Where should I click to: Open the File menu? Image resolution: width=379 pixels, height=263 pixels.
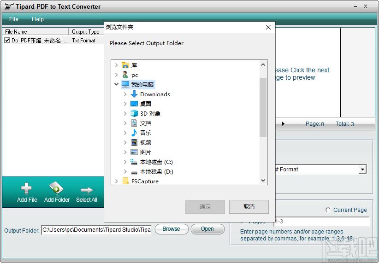(x=13, y=19)
